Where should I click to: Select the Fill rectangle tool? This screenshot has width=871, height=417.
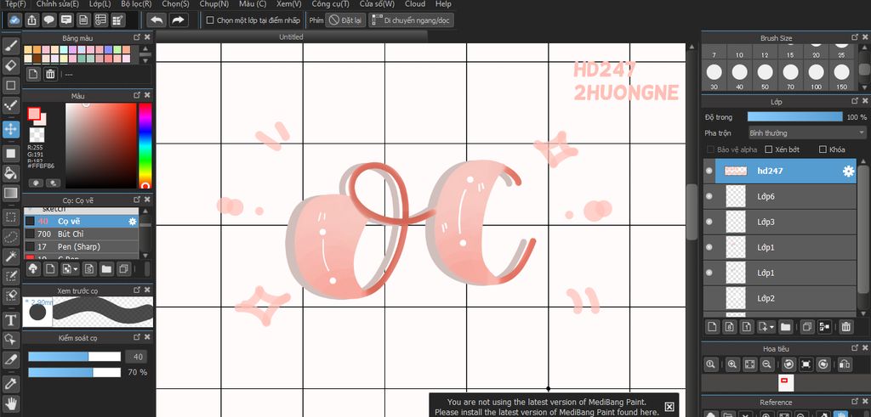click(11, 153)
